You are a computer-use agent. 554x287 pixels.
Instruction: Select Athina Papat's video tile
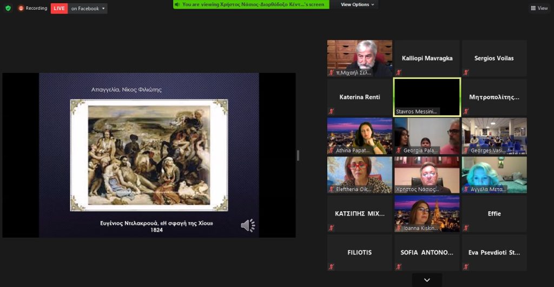point(360,136)
